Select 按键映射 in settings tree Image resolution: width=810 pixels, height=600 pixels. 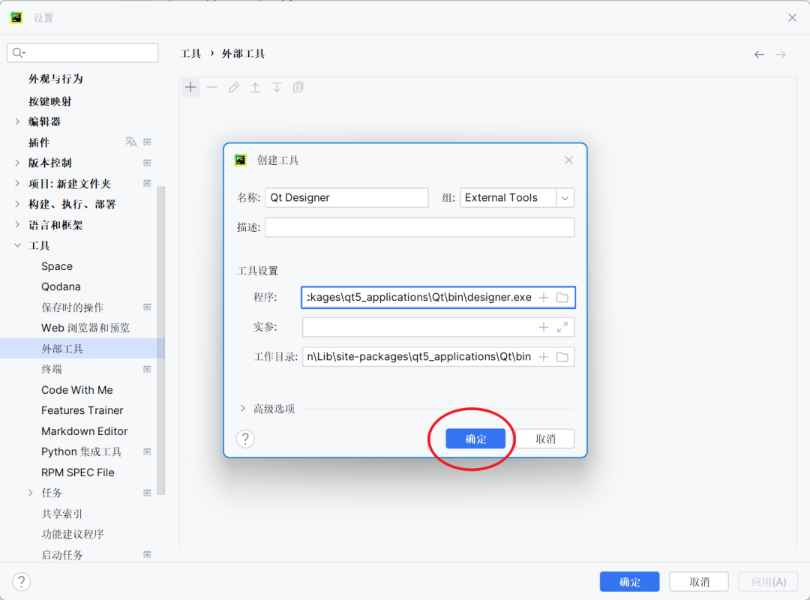(x=50, y=101)
